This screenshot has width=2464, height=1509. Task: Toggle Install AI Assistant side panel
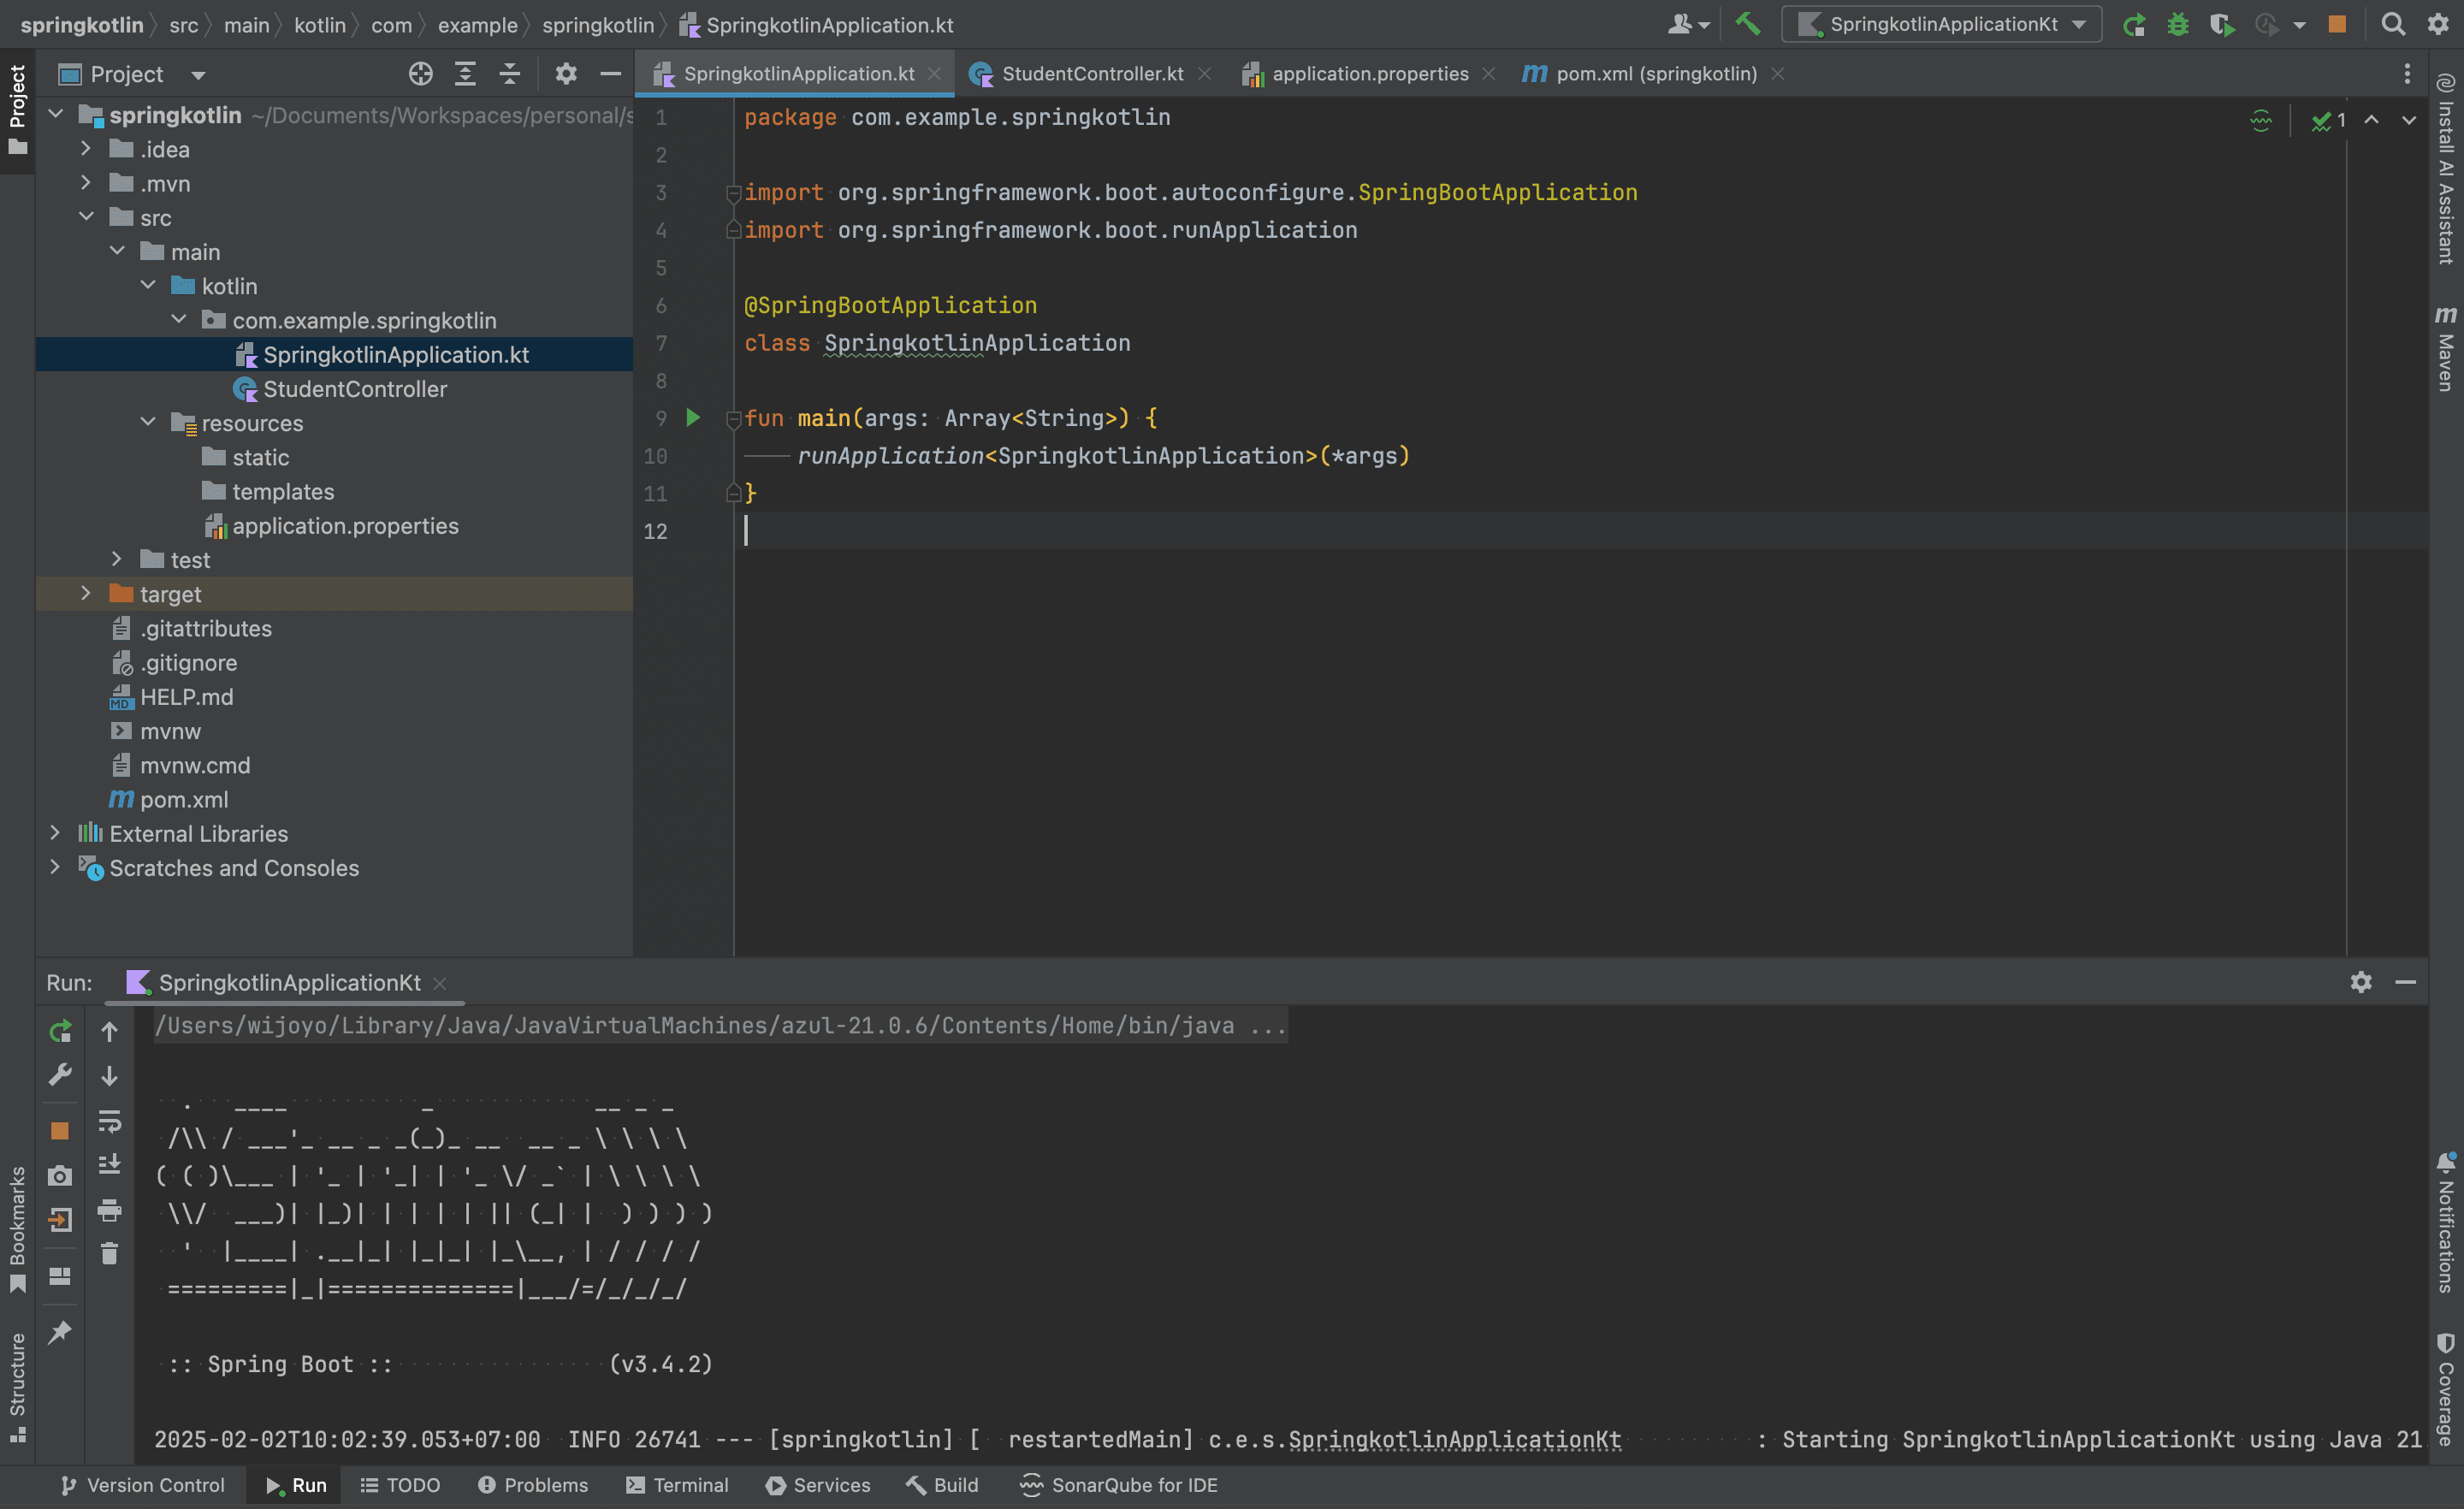click(2445, 168)
